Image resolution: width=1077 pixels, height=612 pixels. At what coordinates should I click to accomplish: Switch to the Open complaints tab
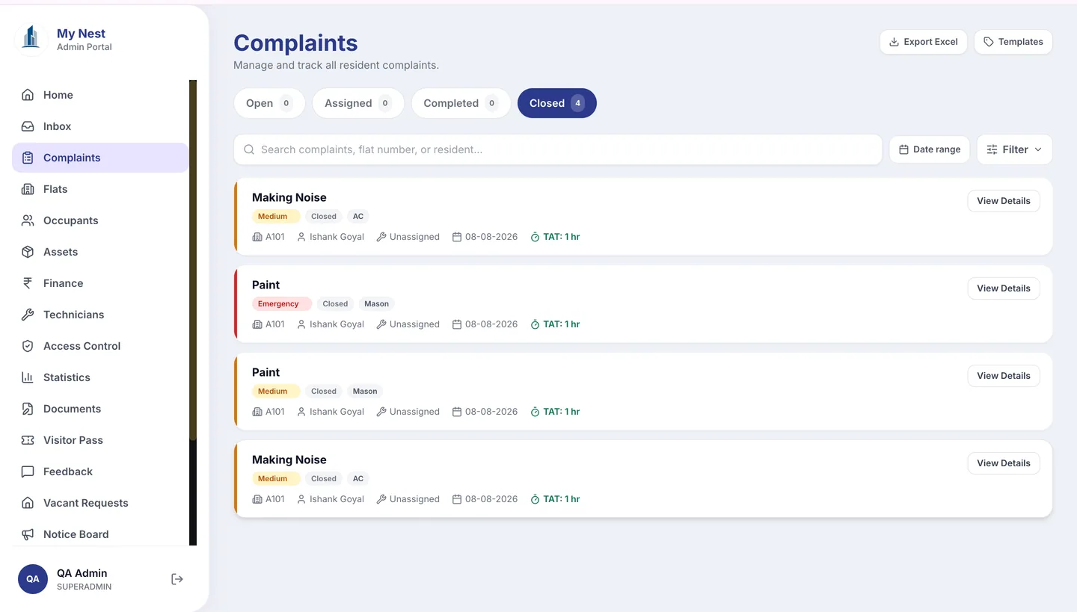tap(269, 103)
